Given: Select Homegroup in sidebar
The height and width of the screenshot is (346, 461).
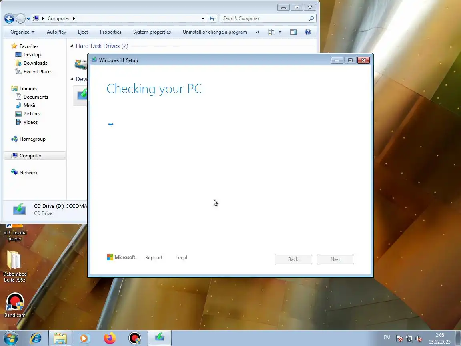Looking at the screenshot, I should point(32,139).
